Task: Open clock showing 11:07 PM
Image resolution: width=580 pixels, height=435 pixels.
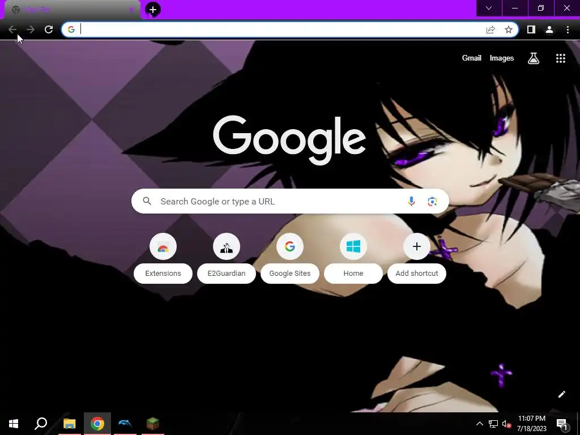Action: pyautogui.click(x=531, y=424)
